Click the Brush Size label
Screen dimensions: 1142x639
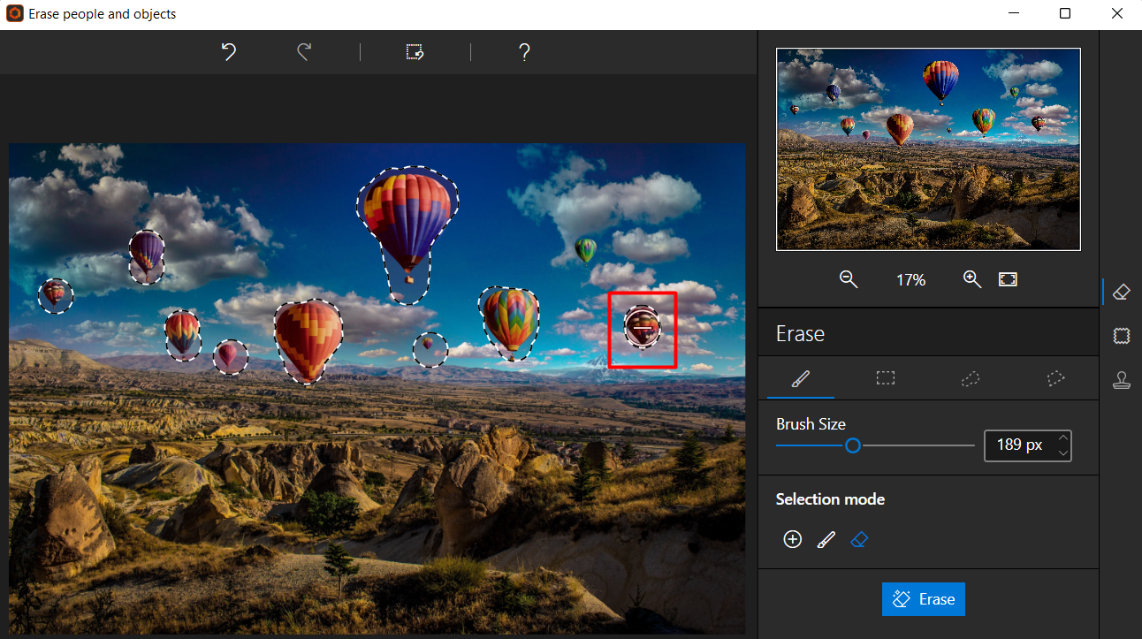pos(811,424)
